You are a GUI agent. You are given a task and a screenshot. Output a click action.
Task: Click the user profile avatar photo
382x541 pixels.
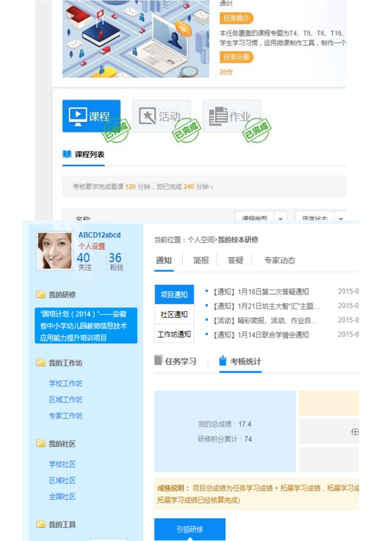(55, 250)
